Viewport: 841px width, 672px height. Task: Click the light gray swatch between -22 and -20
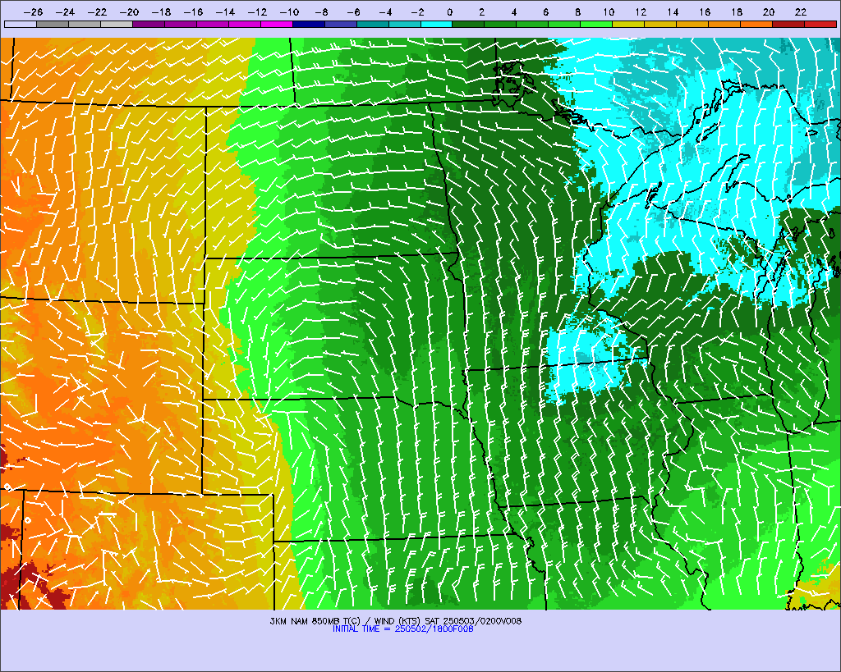click(117, 24)
